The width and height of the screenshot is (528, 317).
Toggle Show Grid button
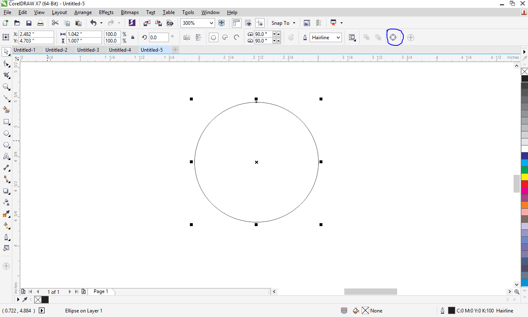(249, 23)
